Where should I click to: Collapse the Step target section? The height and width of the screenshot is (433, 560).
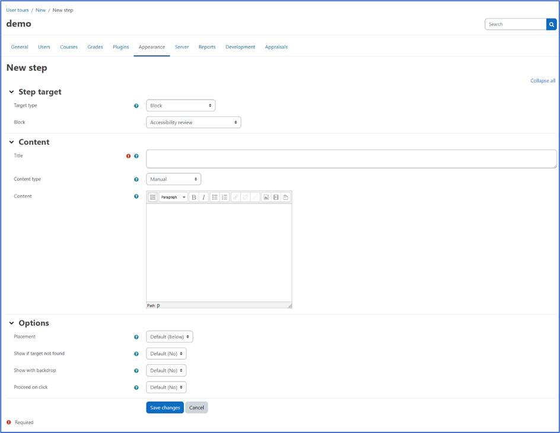pyautogui.click(x=11, y=92)
